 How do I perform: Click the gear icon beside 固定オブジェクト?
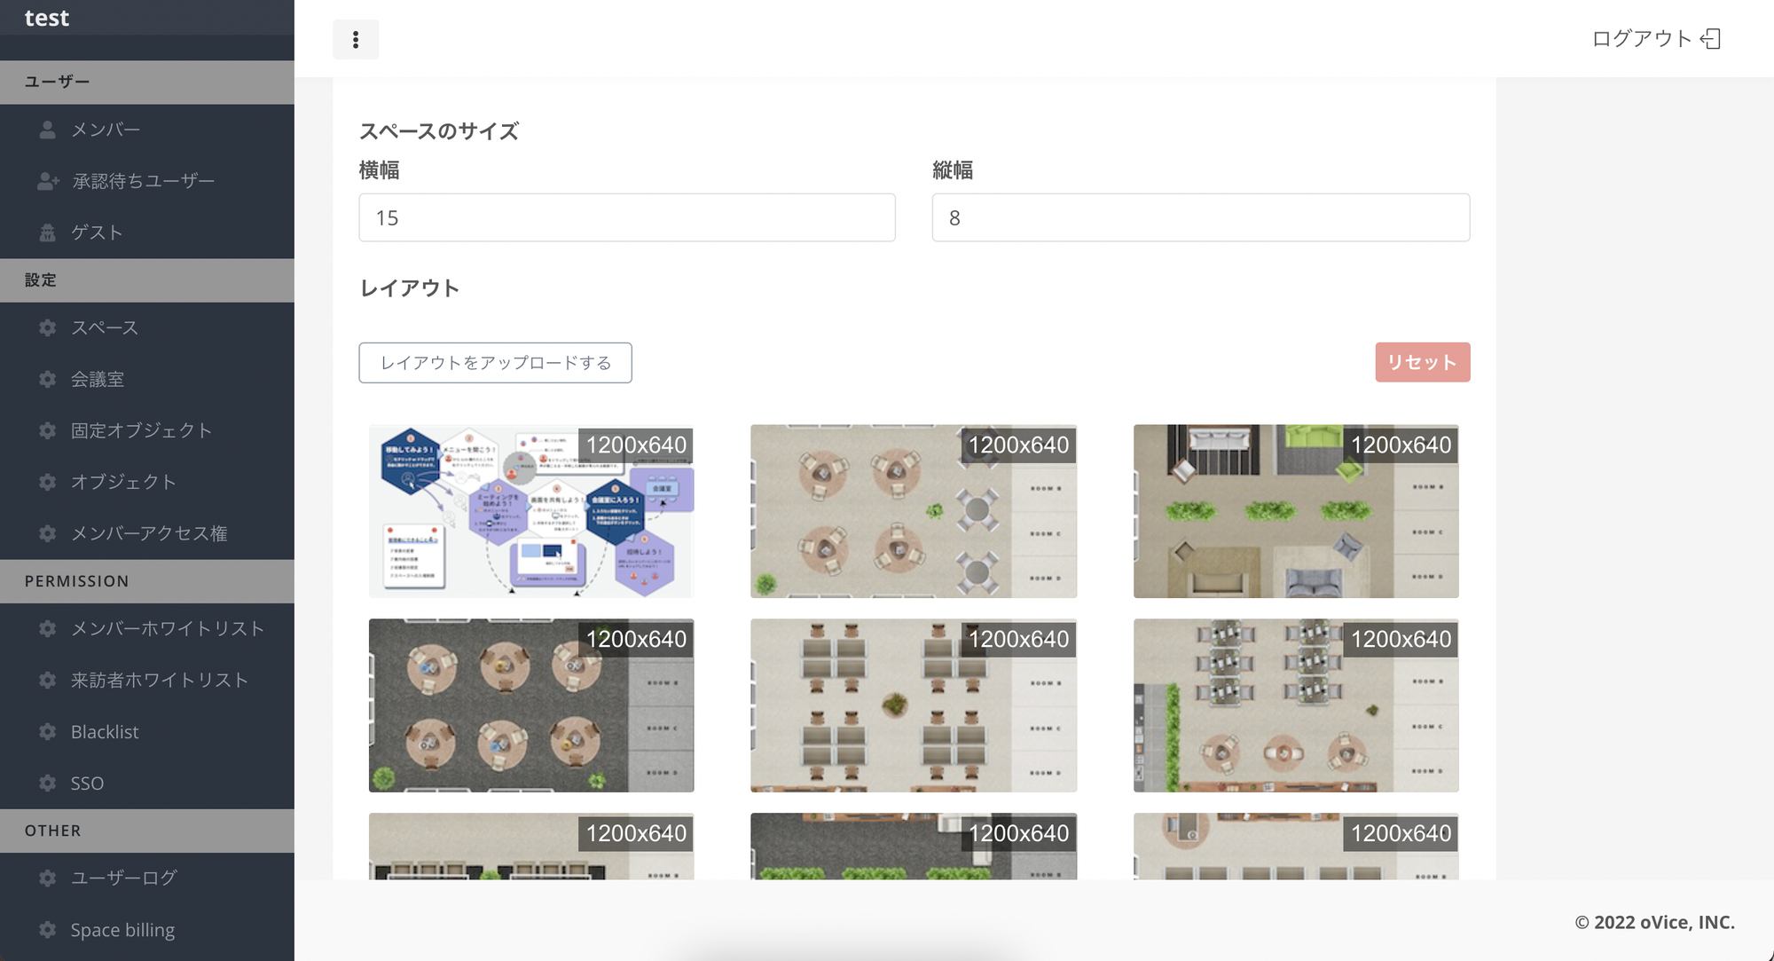pyautogui.click(x=48, y=430)
